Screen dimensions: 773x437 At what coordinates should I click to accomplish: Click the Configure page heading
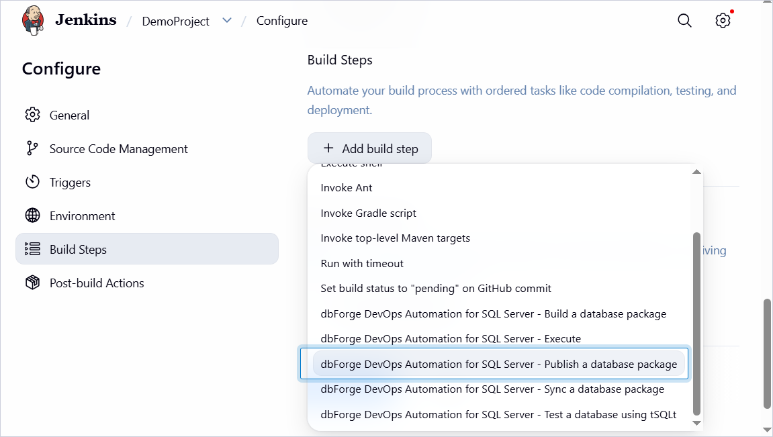click(x=61, y=69)
